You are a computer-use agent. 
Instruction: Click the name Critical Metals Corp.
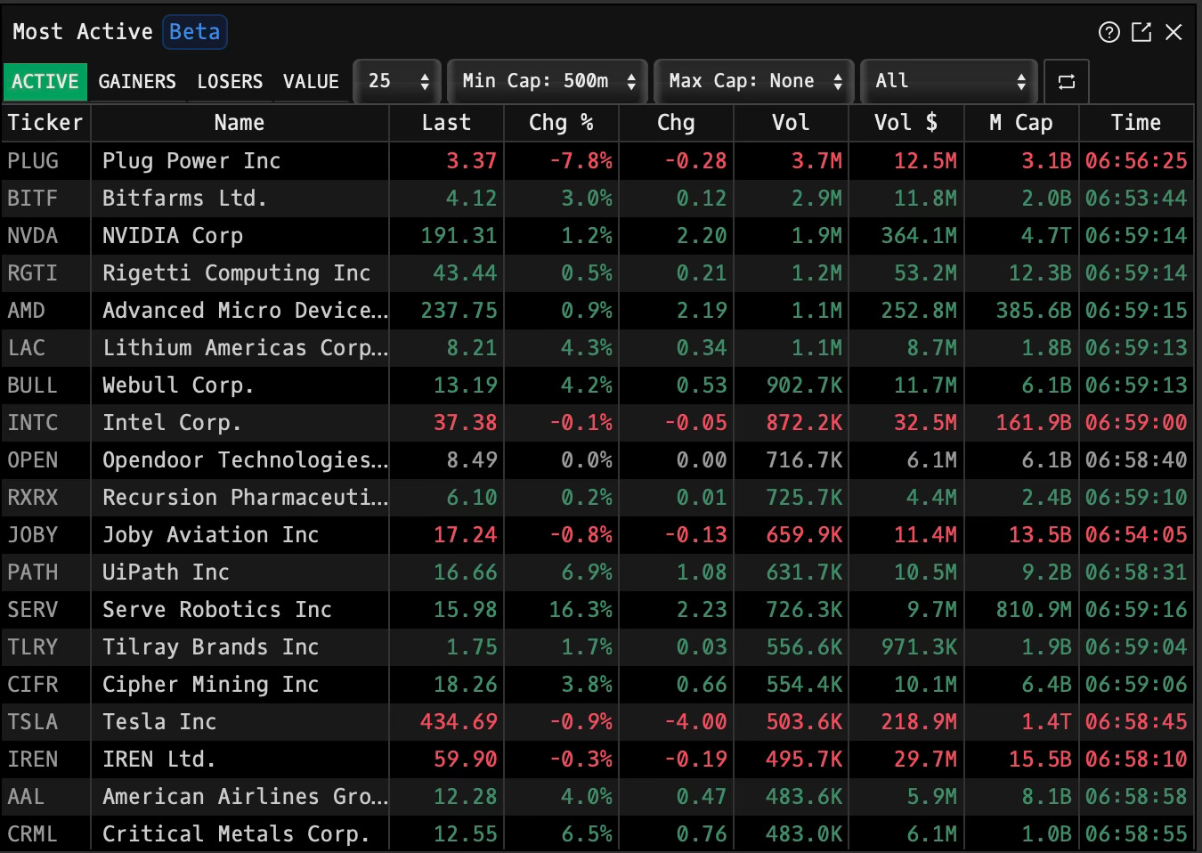236,834
